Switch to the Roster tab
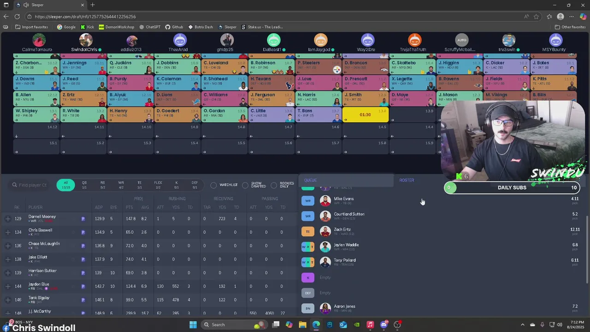The image size is (590, 332). coord(407,180)
